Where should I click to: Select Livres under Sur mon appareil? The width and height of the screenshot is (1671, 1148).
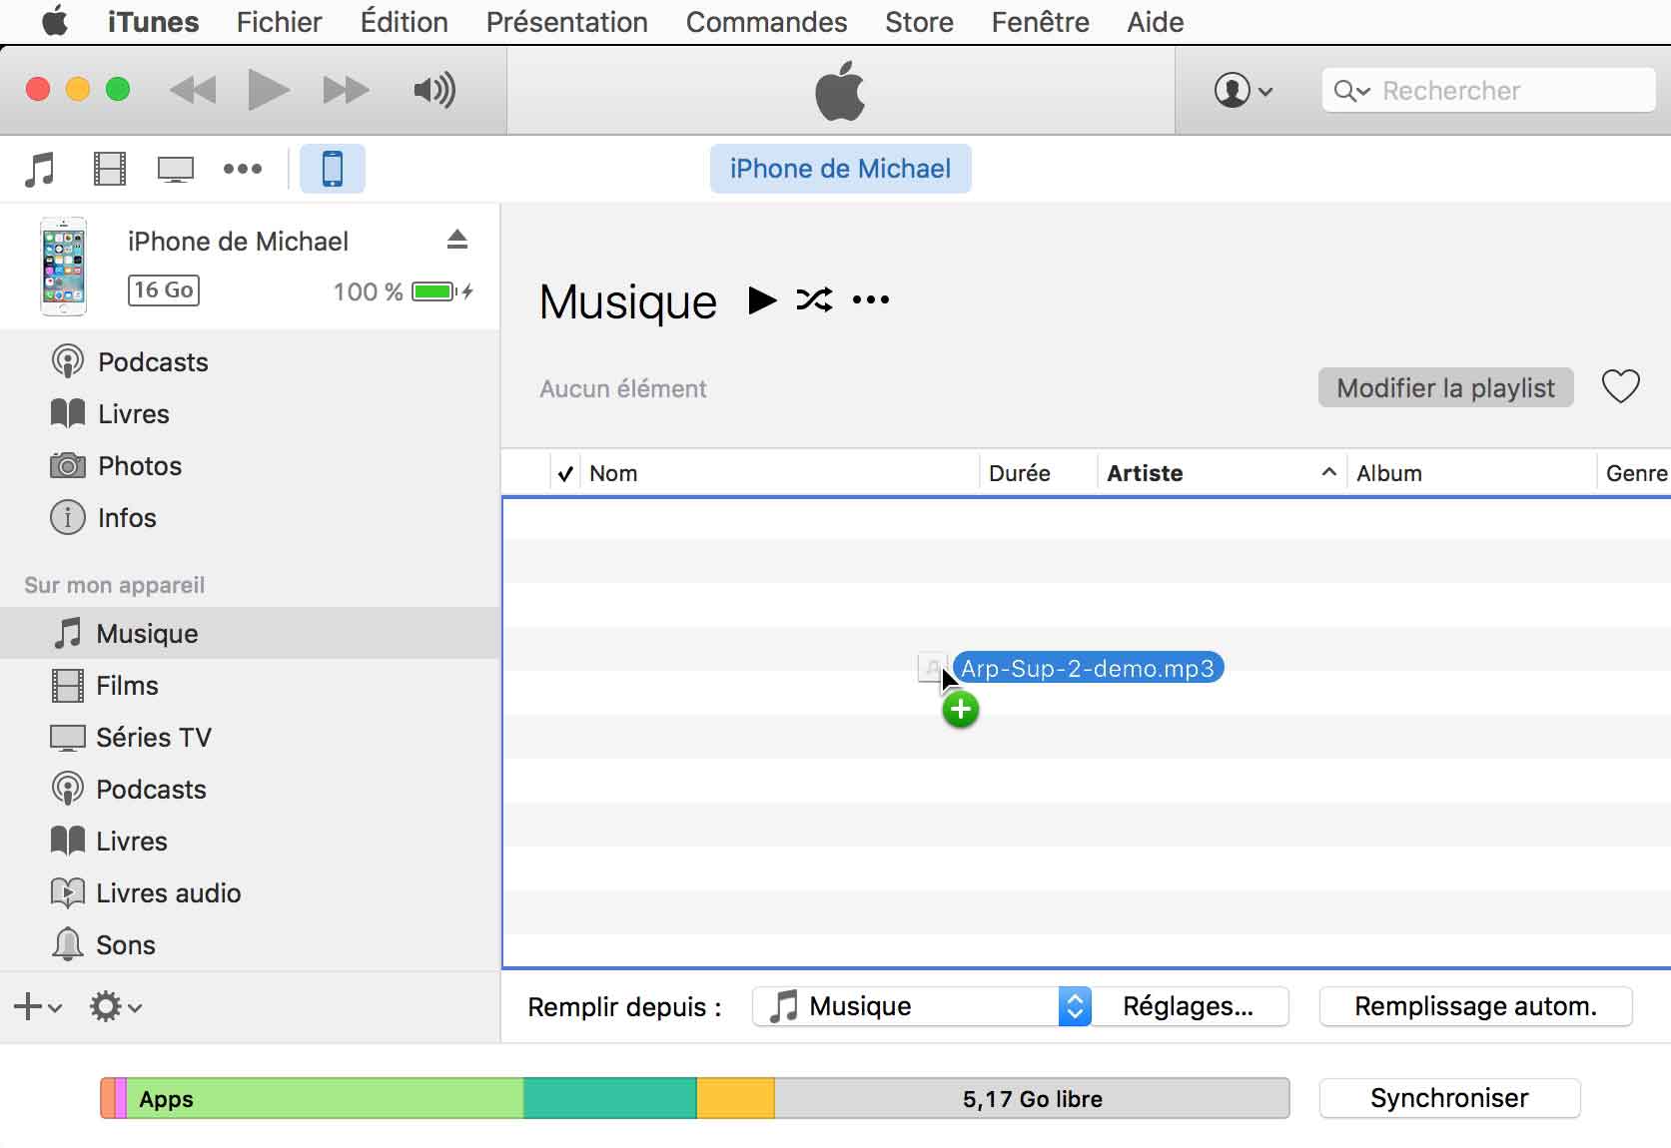click(x=250, y=841)
